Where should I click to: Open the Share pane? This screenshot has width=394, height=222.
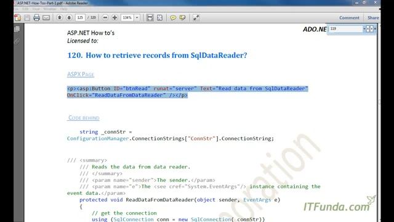[373, 18]
